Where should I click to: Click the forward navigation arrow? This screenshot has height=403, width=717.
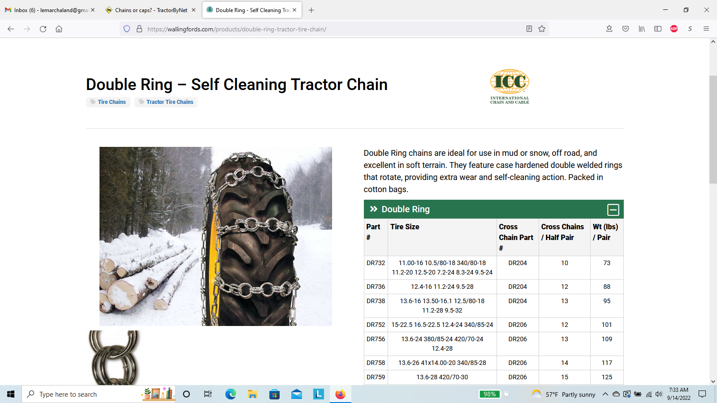(27, 29)
